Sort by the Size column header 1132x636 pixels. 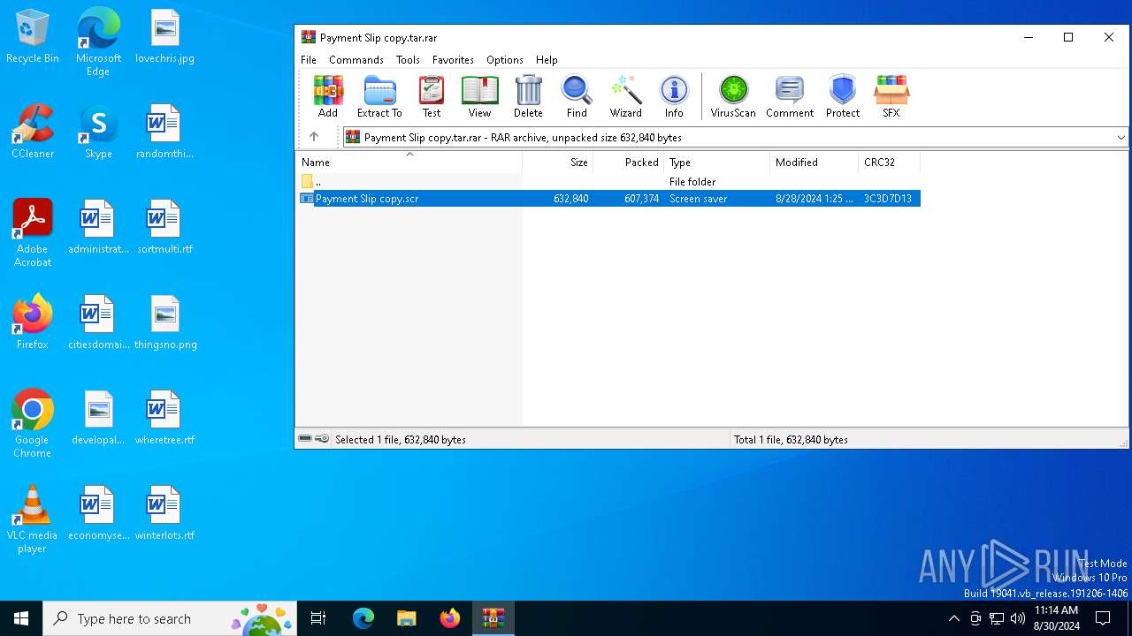point(557,163)
